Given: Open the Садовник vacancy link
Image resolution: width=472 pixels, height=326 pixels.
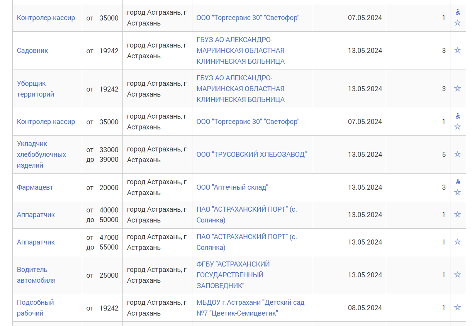Looking at the screenshot, I should pyautogui.click(x=32, y=51).
